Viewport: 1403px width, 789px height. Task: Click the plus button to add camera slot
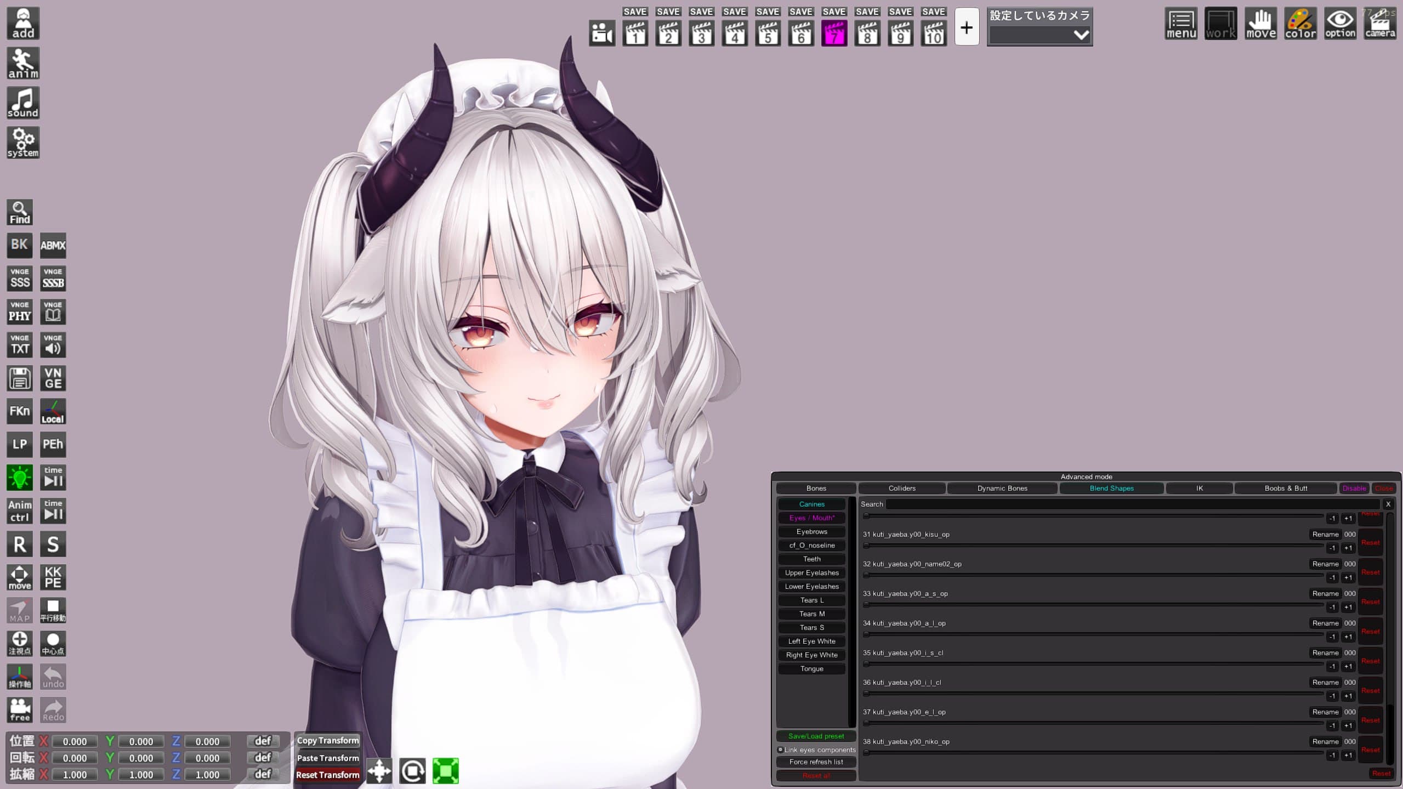pos(967,27)
